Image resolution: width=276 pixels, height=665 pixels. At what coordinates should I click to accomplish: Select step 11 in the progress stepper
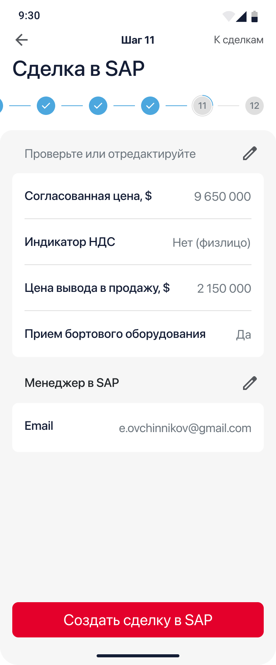coord(202,106)
